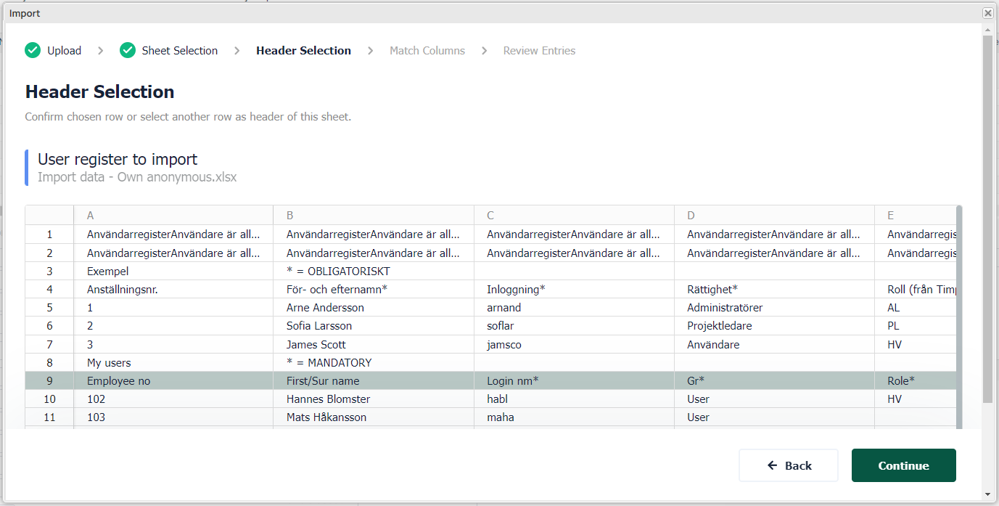
Task: Click the User cell in row 10
Action: pos(774,399)
